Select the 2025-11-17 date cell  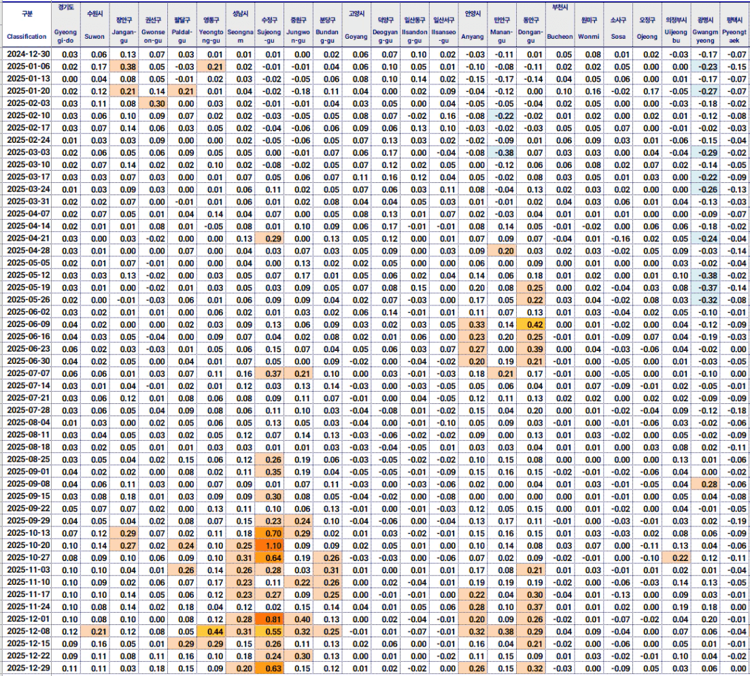(27, 594)
